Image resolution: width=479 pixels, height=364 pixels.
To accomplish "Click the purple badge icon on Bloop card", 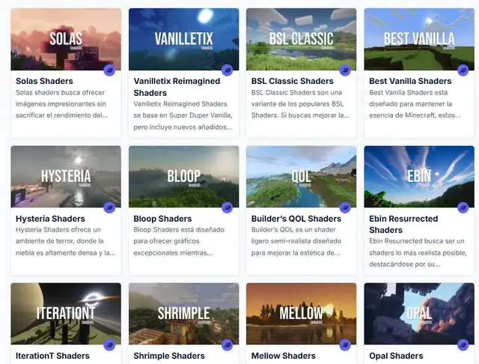I will pos(228,207).
